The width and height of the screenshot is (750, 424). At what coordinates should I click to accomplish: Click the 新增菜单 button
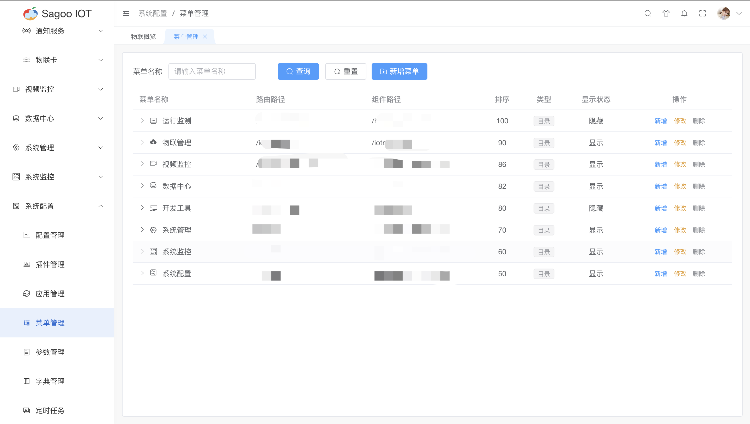click(400, 71)
